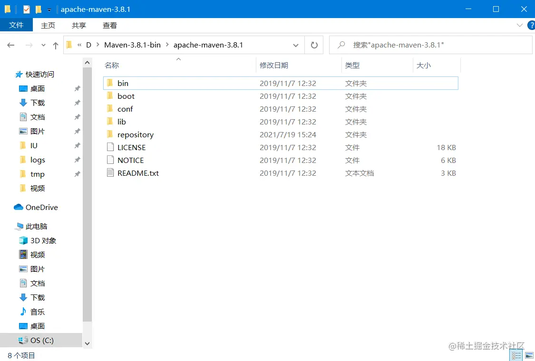Open customize quick access toolbar dropdown
This screenshot has width=535, height=361.
[x=49, y=10]
